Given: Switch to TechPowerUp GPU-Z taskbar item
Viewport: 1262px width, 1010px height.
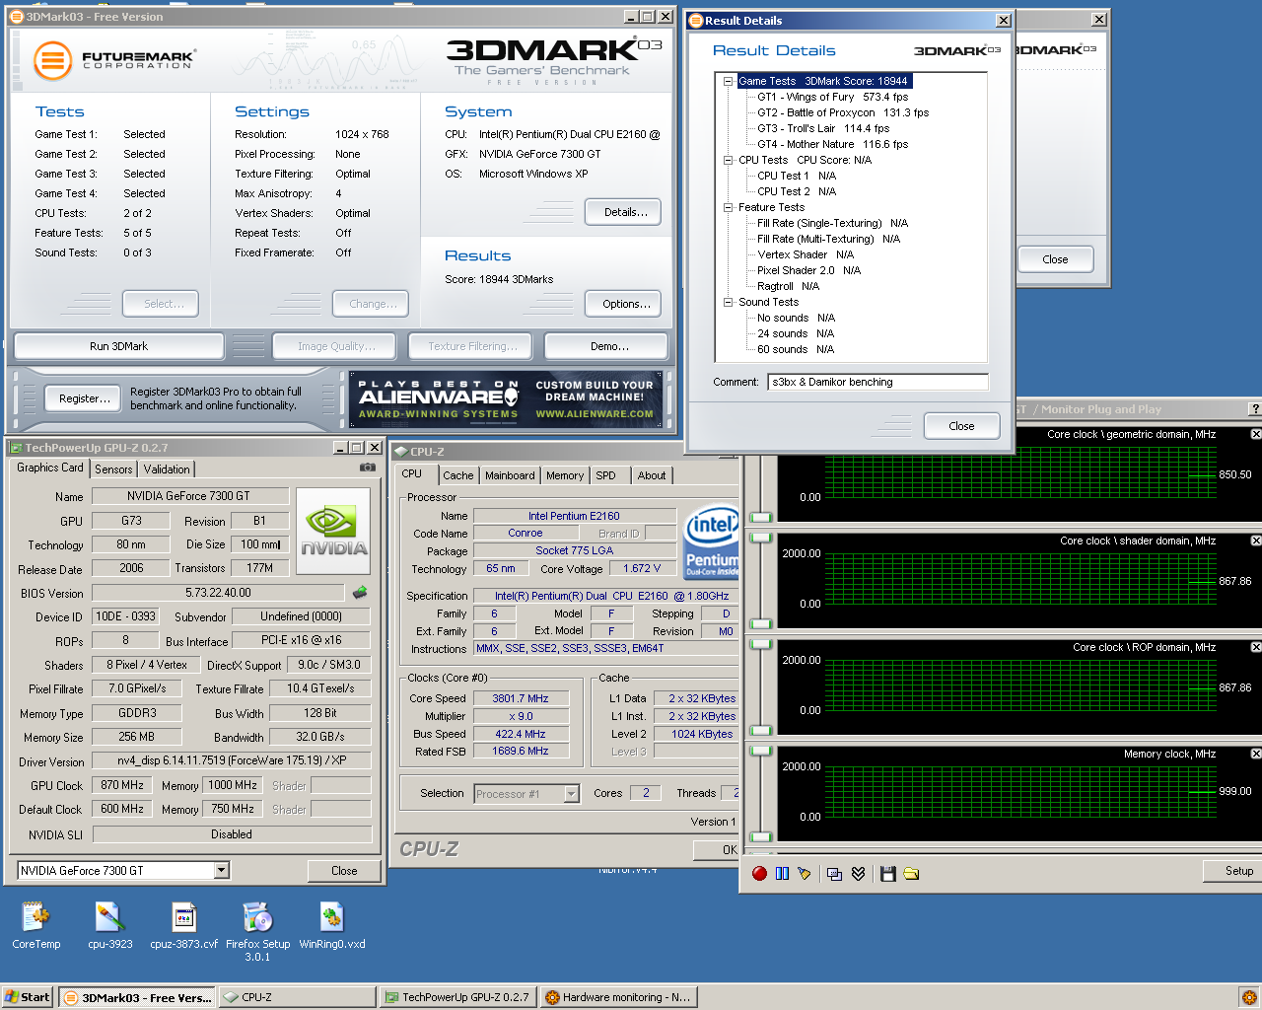Looking at the screenshot, I should [x=457, y=997].
